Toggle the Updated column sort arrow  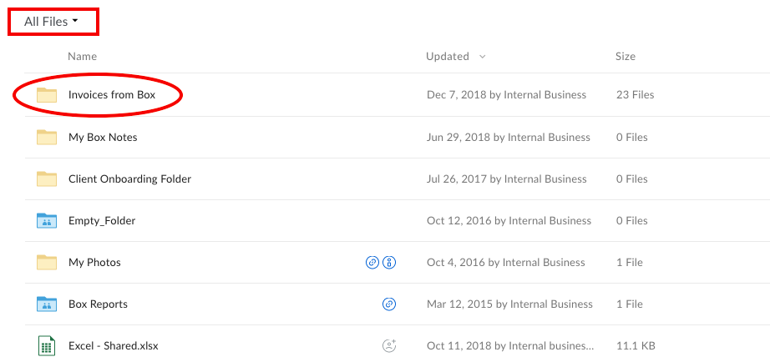coord(482,57)
